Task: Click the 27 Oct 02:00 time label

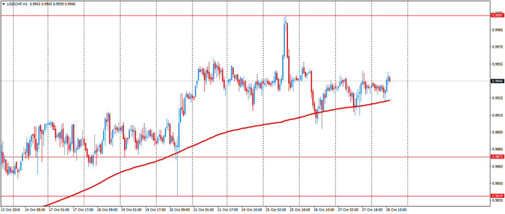Action: point(347,209)
